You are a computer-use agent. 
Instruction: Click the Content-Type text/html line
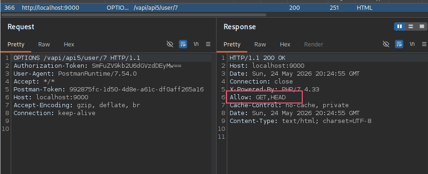pyautogui.click(x=300, y=121)
